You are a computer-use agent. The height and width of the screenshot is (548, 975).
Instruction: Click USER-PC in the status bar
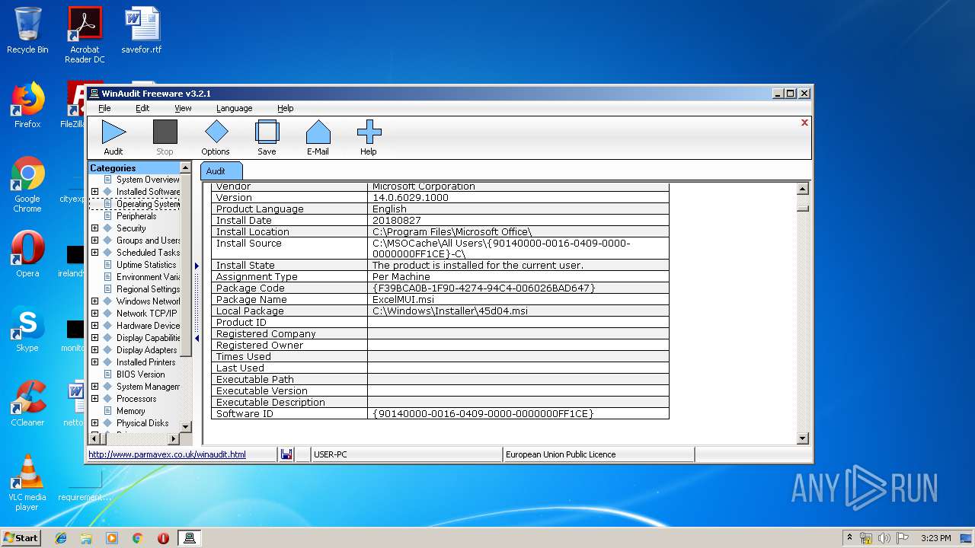(x=331, y=454)
